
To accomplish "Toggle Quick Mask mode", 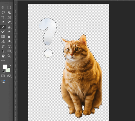I will (3, 76).
